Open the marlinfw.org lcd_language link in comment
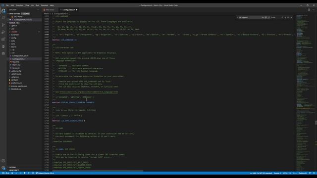 click(89, 92)
